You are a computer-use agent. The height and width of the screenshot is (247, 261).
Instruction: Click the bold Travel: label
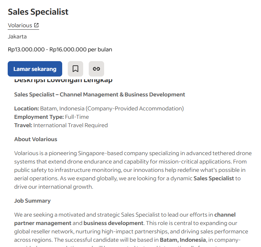tap(23, 125)
